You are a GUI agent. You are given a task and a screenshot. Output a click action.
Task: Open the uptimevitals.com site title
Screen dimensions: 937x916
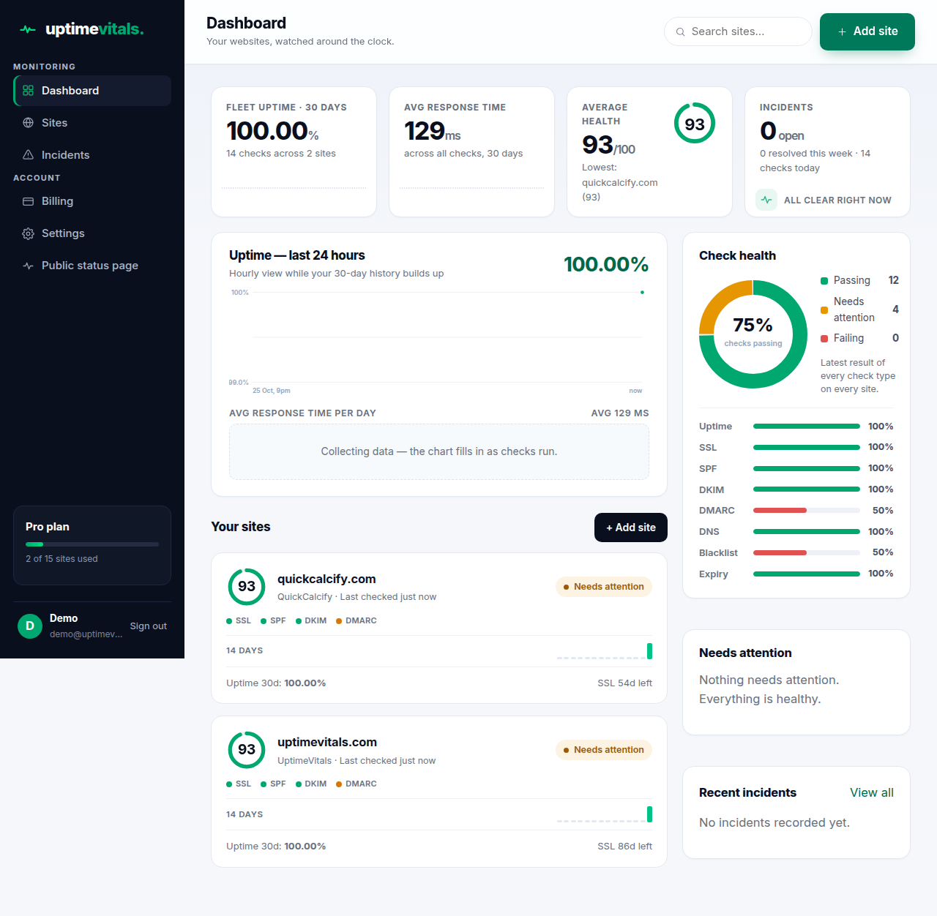(327, 742)
